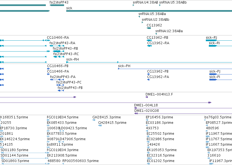Screen dimensions: 232x165
Task: Select transcript fs(2)ltoPP43-RB
Action: (x=65, y=49)
